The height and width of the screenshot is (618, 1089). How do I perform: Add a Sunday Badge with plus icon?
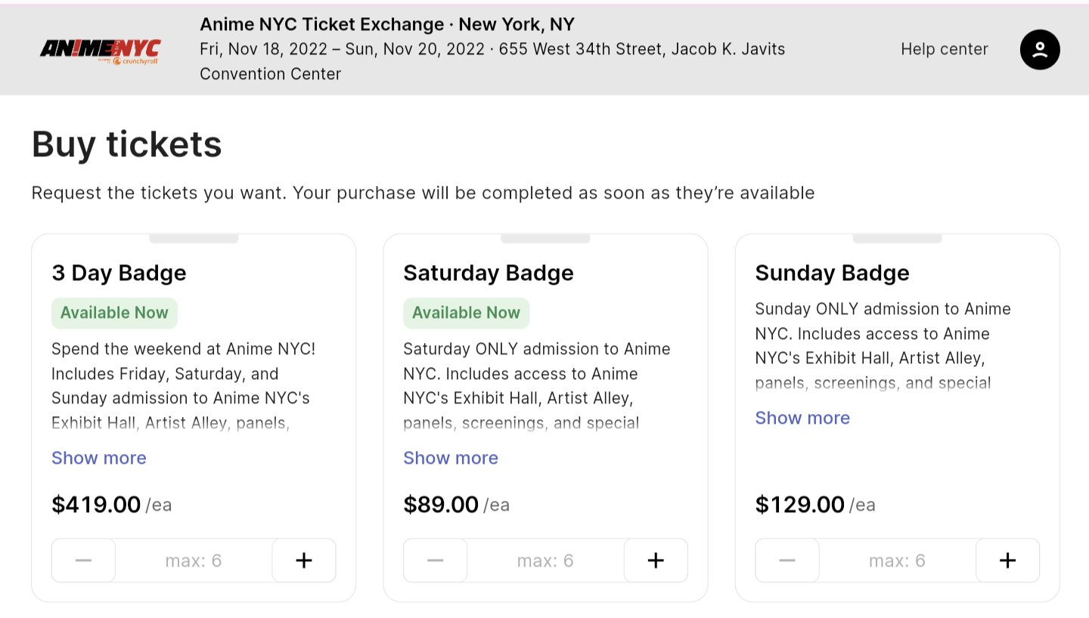pyautogui.click(x=1007, y=561)
